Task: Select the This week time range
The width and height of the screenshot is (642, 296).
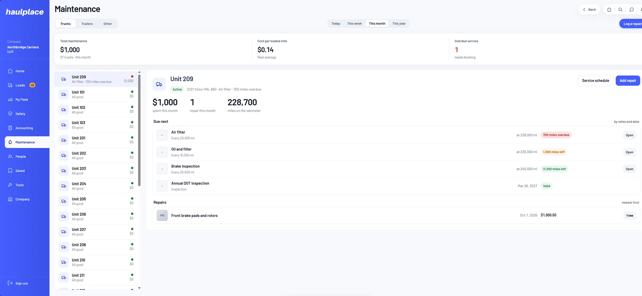Action: click(355, 23)
